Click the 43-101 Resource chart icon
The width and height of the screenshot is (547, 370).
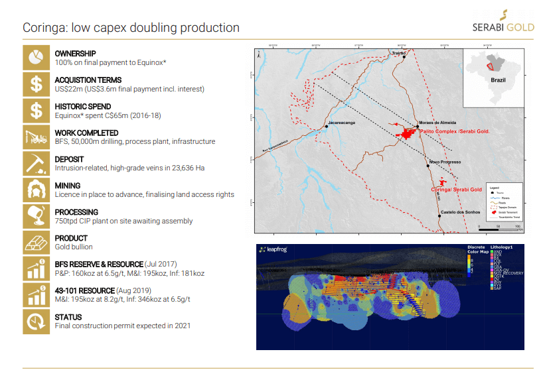pos(37,295)
